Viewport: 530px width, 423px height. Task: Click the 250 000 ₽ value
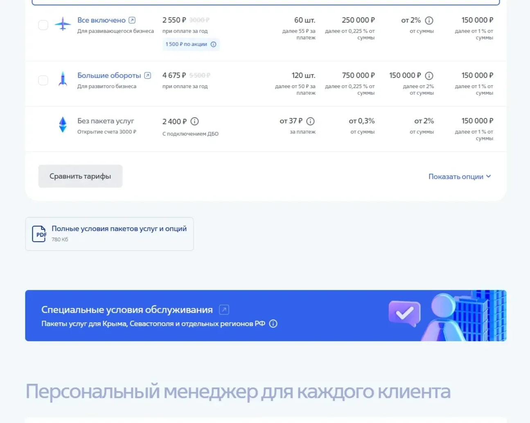358,20
